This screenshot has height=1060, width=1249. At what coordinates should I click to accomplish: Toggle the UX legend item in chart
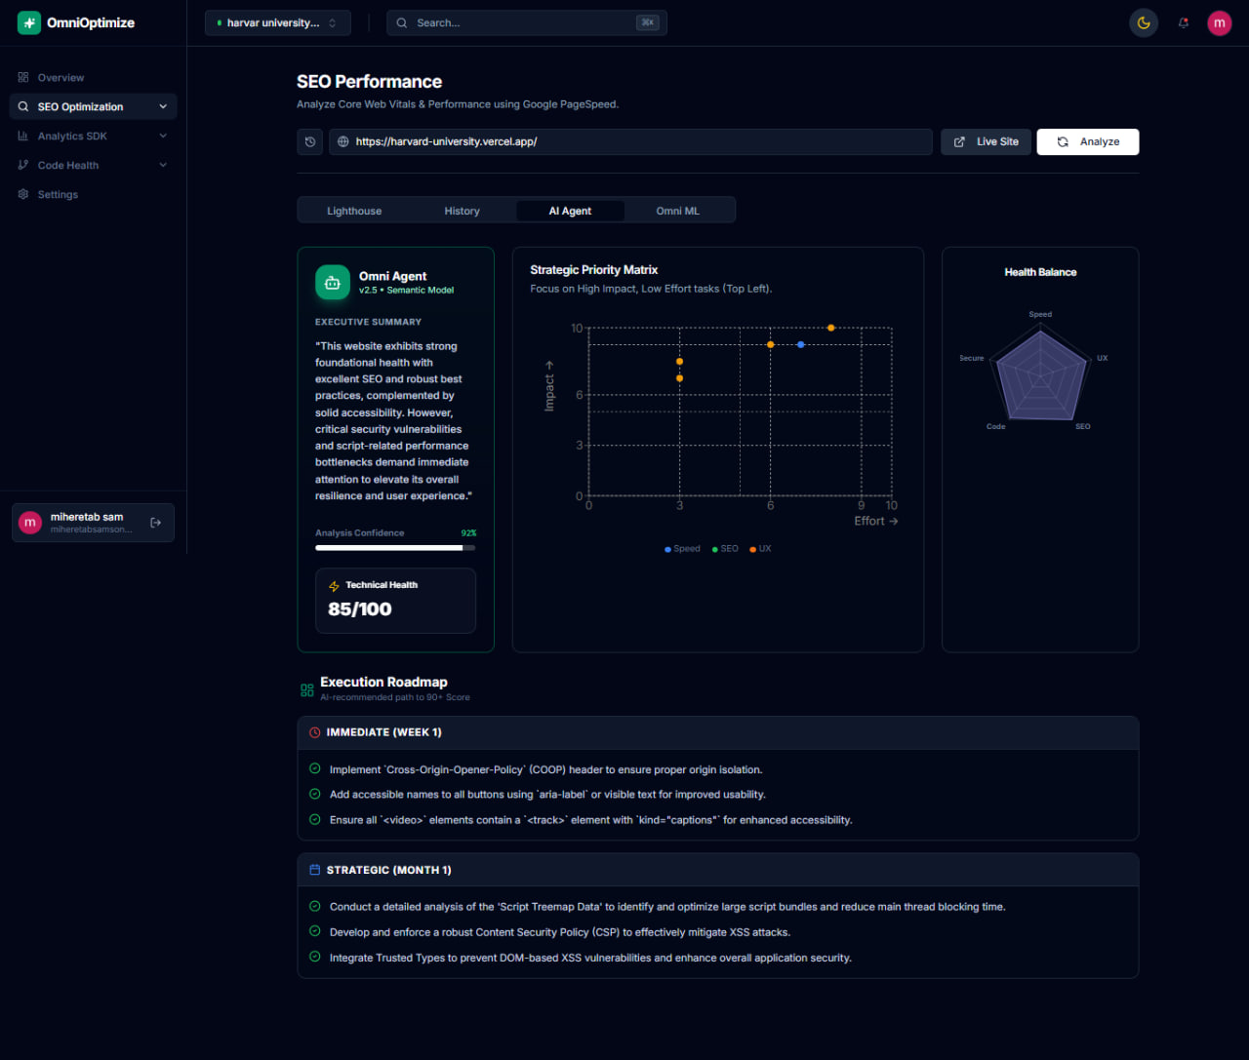pyautogui.click(x=760, y=549)
